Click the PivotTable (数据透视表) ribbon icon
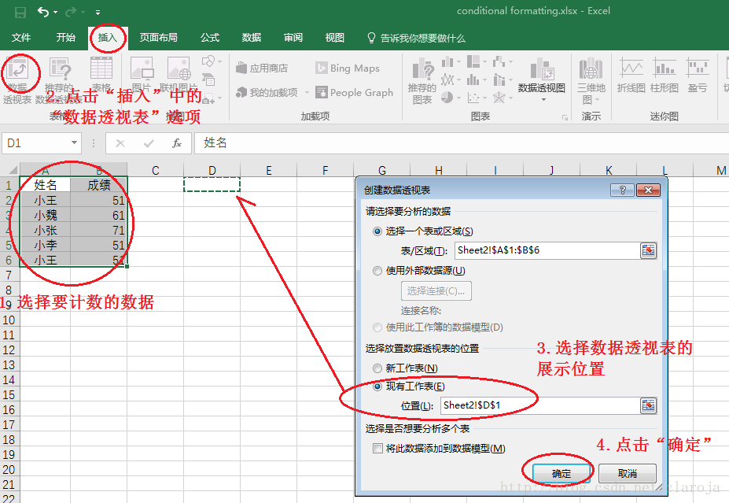The height and width of the screenshot is (503, 729). (x=17, y=70)
